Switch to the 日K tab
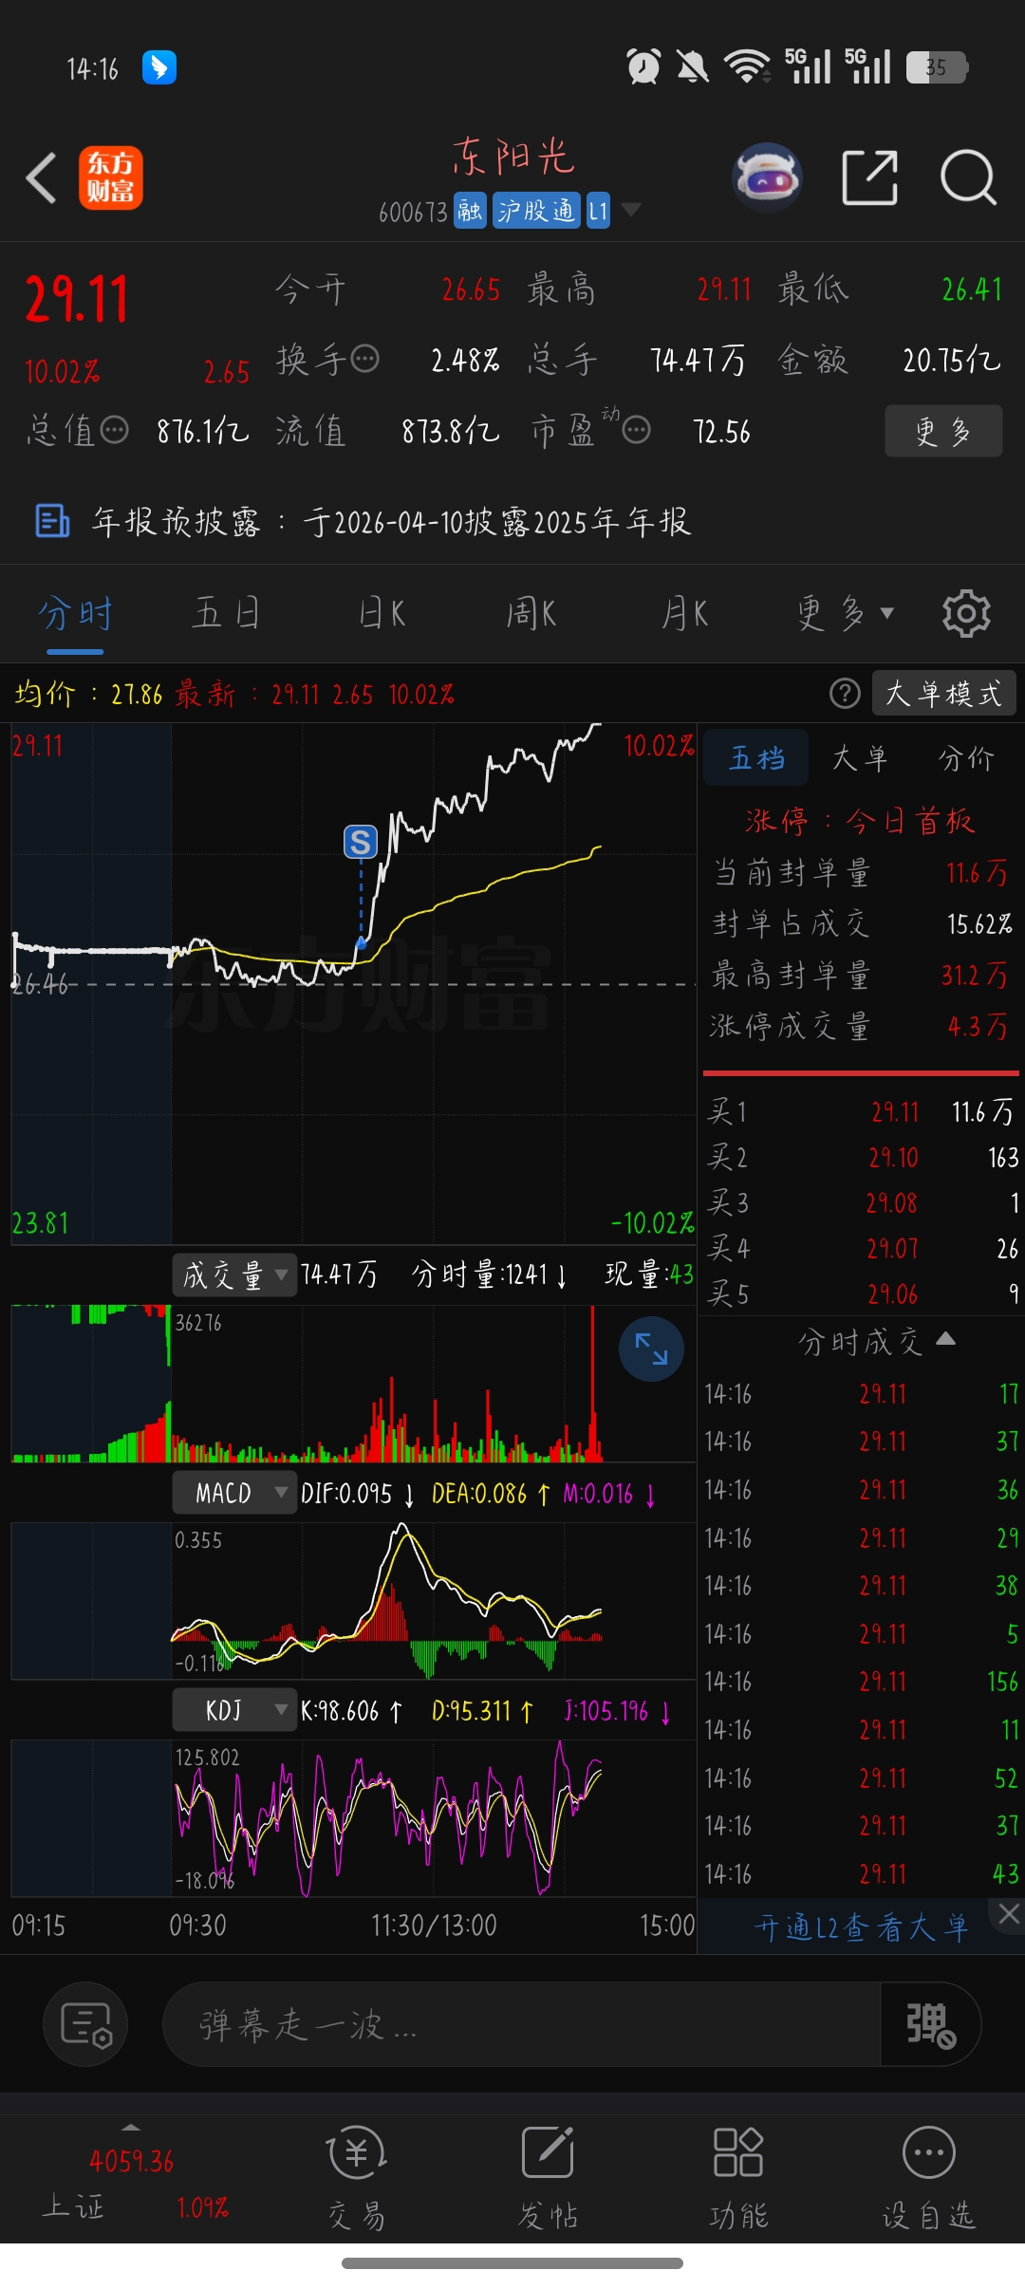 coord(382,614)
